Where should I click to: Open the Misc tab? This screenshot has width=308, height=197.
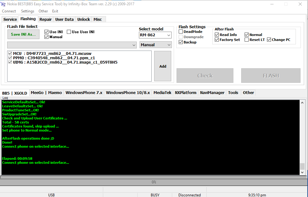click(x=98, y=20)
